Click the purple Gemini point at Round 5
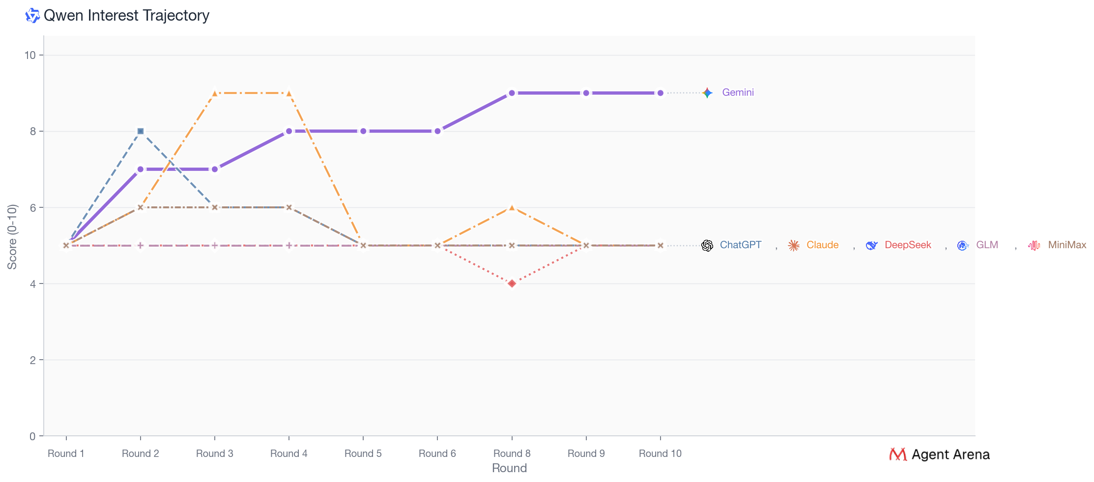Image resolution: width=1094 pixels, height=482 pixels. click(x=363, y=131)
